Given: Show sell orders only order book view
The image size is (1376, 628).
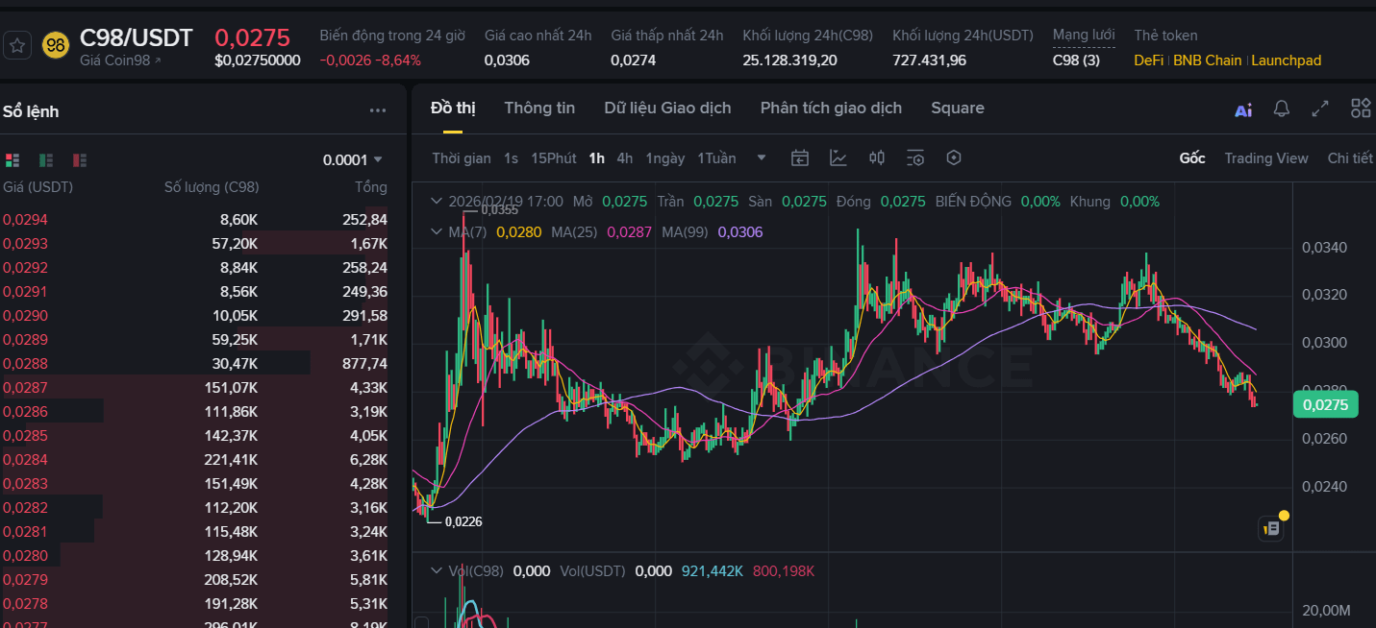Looking at the screenshot, I should click(x=80, y=159).
